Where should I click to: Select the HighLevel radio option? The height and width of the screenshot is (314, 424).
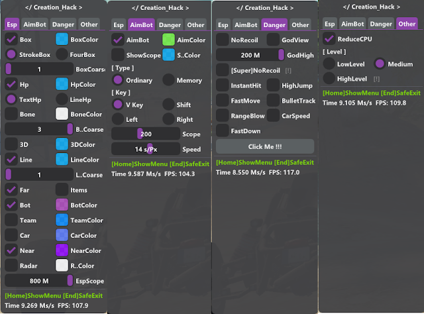click(x=329, y=78)
